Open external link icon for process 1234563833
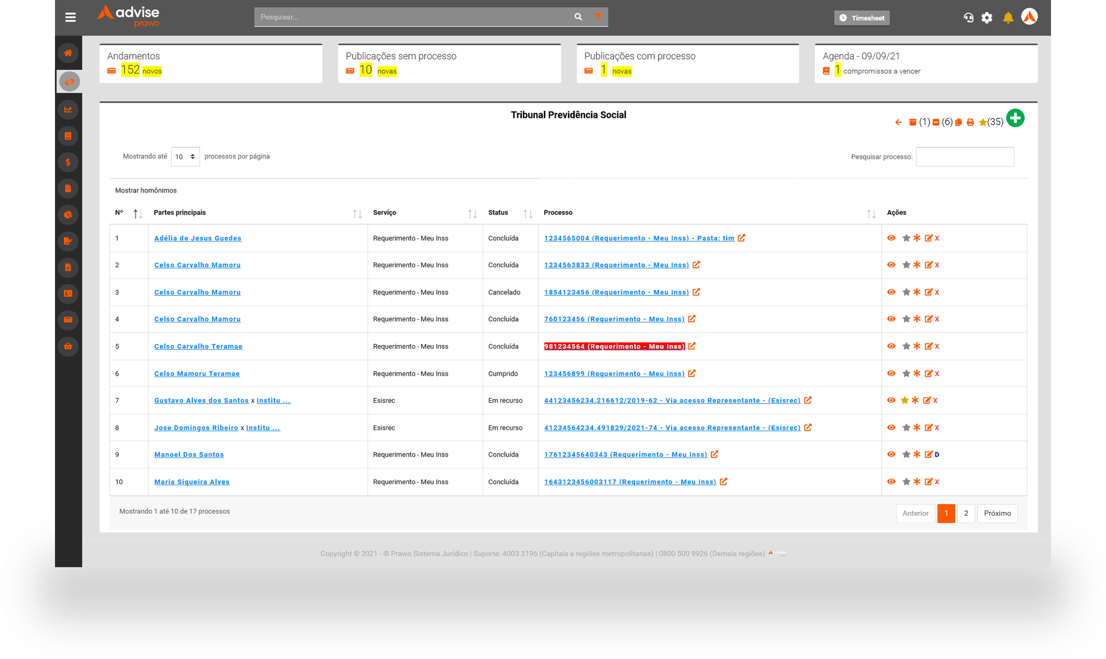Screen dimensions: 1106x659 pyautogui.click(x=696, y=265)
